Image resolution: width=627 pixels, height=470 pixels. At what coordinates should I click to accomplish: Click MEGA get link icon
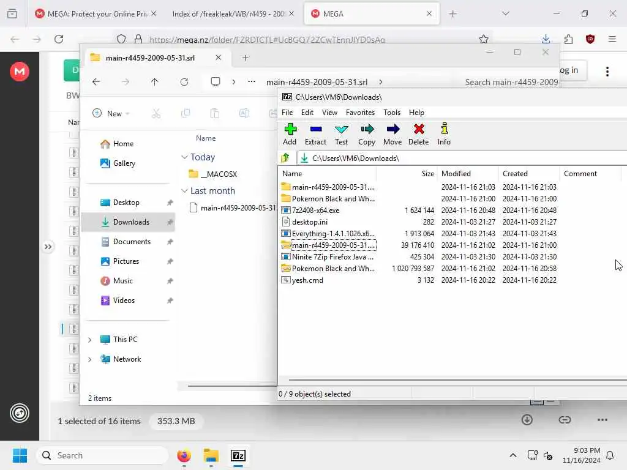[565, 420]
